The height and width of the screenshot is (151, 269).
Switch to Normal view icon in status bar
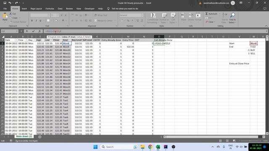click(x=220, y=141)
